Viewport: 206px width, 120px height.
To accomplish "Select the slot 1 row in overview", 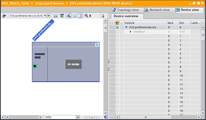I will click(155, 36).
